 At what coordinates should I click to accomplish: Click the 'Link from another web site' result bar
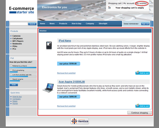point(23,76)
